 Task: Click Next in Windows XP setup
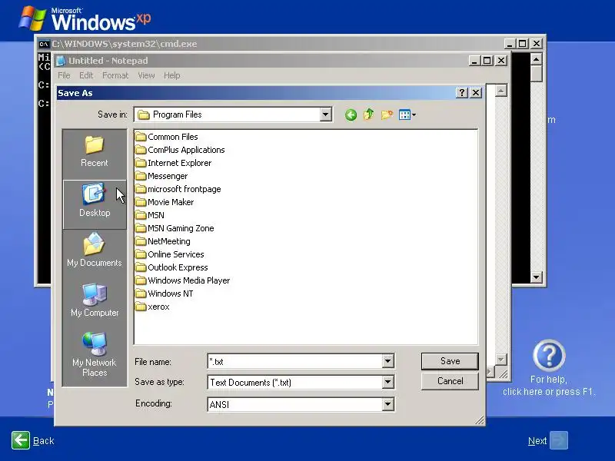[x=547, y=440]
